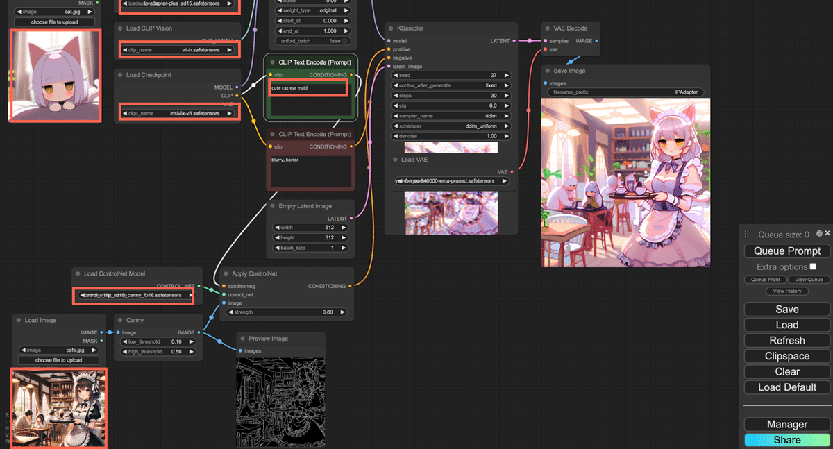Image resolution: width=833 pixels, height=449 pixels.
Task: Increase seed with the right arrow
Action: pyautogui.click(x=506, y=75)
